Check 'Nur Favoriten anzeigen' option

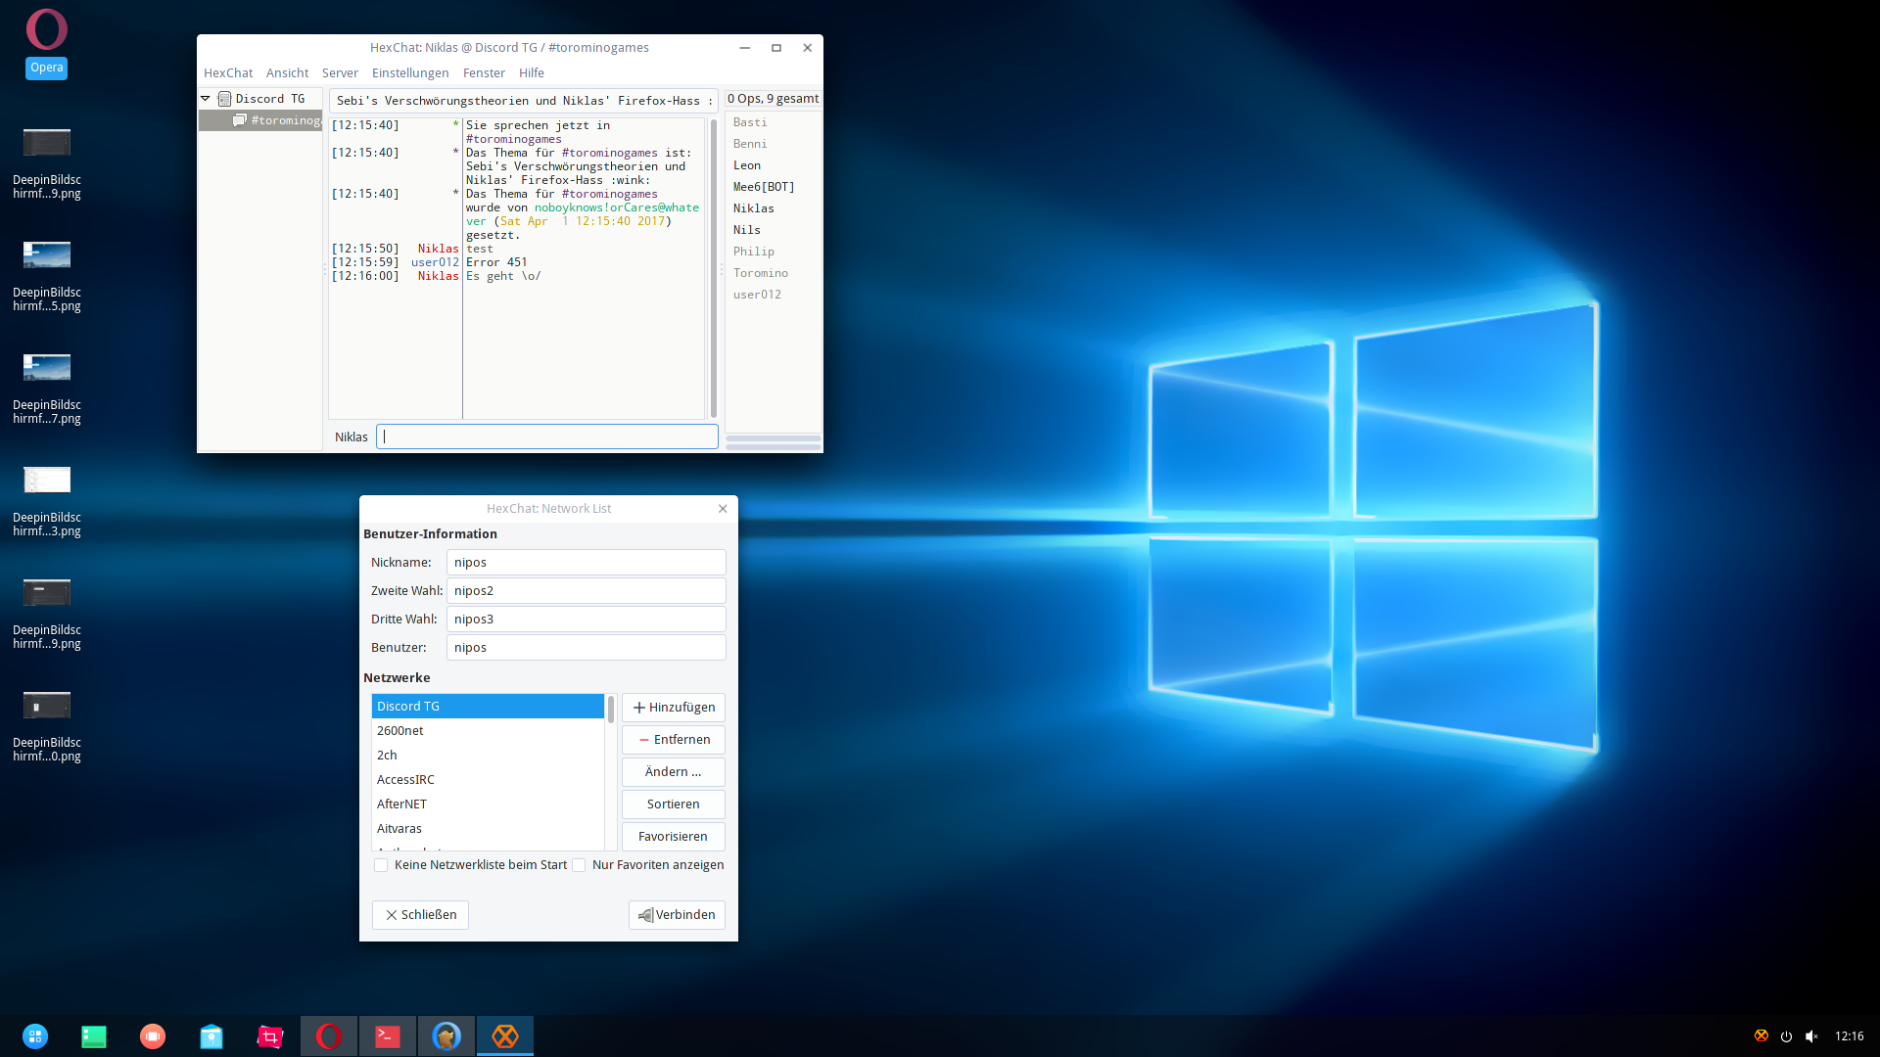click(x=579, y=865)
